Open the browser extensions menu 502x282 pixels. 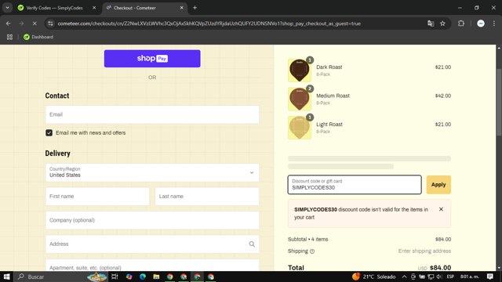tap(461, 23)
